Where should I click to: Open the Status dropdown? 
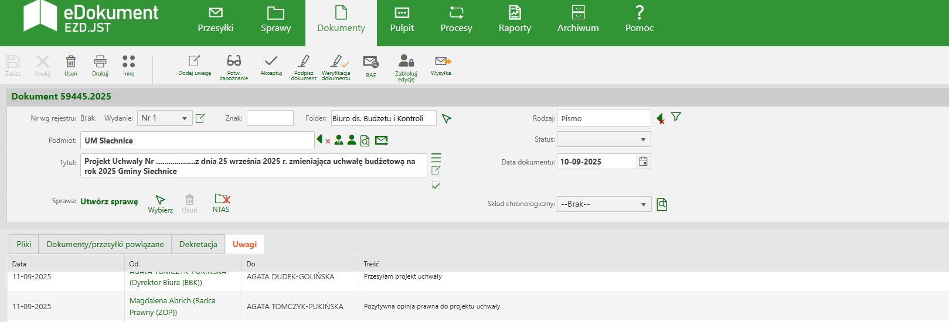pos(603,139)
